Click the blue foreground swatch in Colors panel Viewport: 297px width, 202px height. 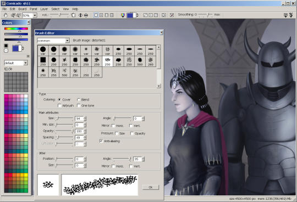point(15,48)
